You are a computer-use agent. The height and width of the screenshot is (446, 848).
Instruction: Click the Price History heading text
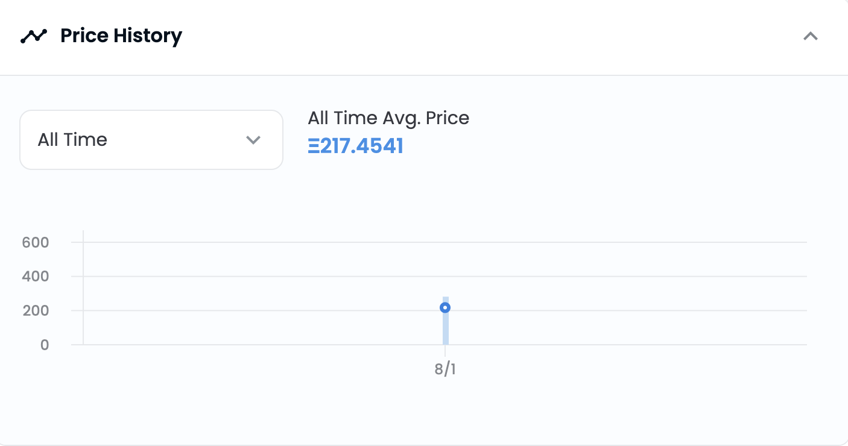tap(121, 36)
